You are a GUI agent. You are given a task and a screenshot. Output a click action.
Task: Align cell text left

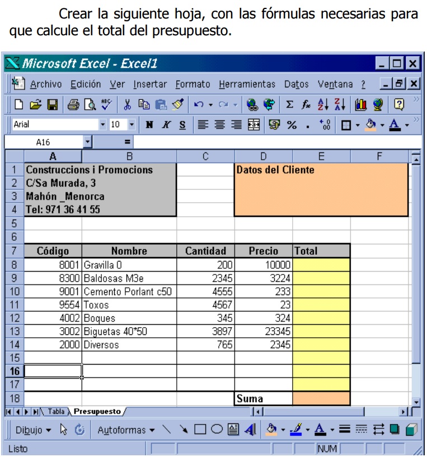(203, 125)
